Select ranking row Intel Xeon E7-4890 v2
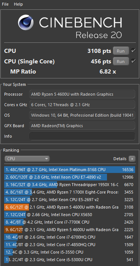The image size is (140, 266). [x=69, y=177]
